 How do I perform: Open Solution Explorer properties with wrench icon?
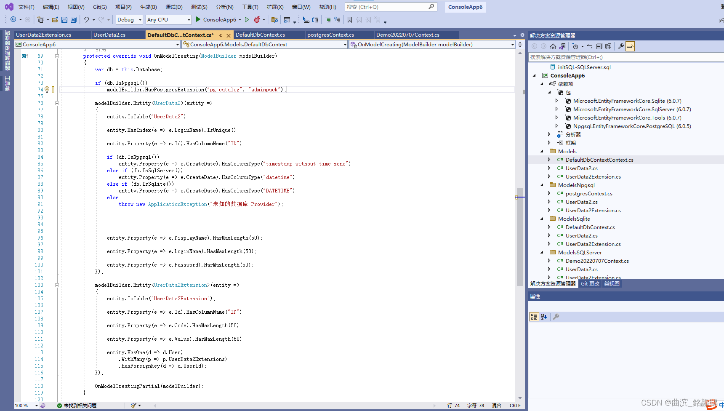tap(621, 46)
